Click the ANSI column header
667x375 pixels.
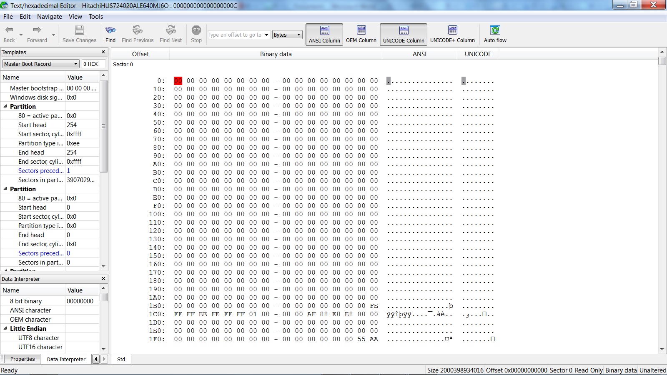click(x=420, y=54)
